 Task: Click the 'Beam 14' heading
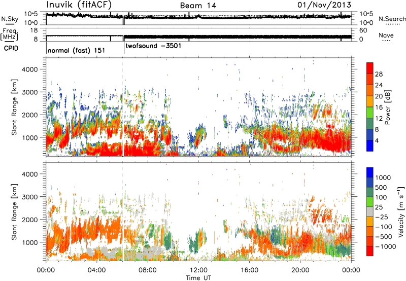click(198, 6)
